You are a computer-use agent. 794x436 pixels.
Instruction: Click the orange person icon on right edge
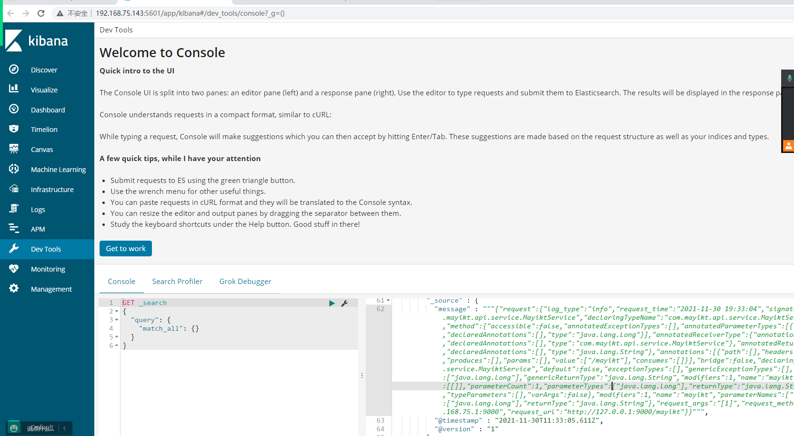point(789,146)
